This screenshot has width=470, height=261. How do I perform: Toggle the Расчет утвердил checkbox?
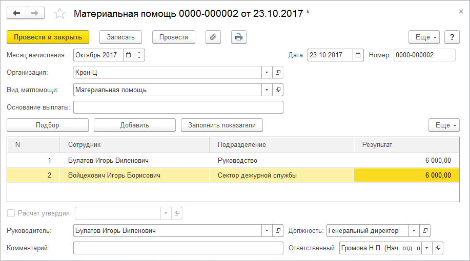[x=11, y=213]
